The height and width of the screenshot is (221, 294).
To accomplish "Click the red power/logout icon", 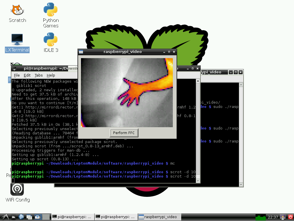I will pyautogui.click(x=291, y=217).
